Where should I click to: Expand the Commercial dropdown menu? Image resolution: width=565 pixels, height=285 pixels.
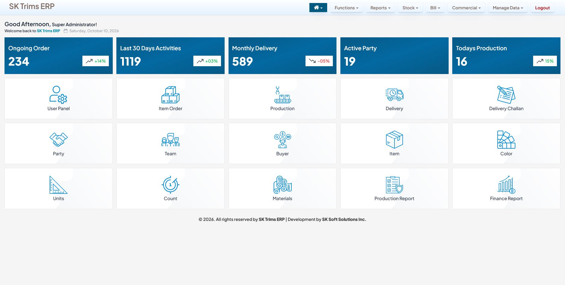pos(466,8)
